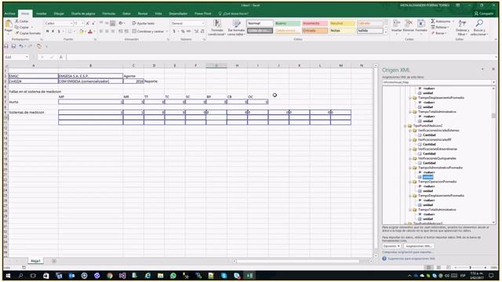This screenshot has width=502, height=282.
Task: Apply the Bueno cell style
Action: [288, 23]
